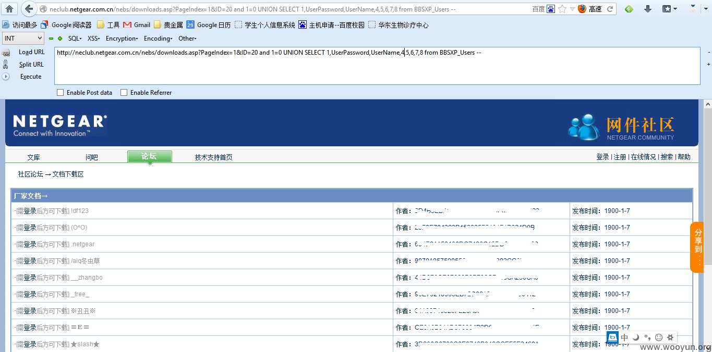Click the medal icon in browser toolbar
Viewport: 712px width, 352px height.
click(x=693, y=8)
